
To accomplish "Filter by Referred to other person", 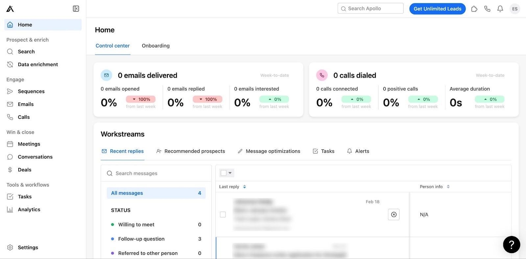I will [x=156, y=253].
